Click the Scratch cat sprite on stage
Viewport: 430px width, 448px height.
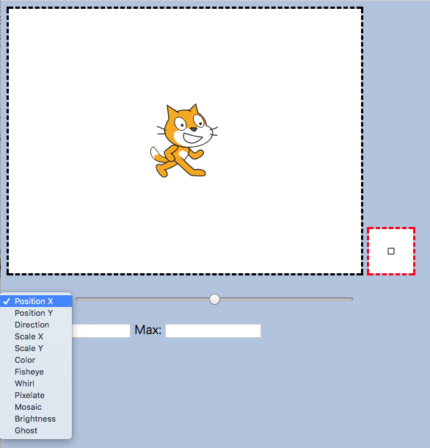[184, 140]
